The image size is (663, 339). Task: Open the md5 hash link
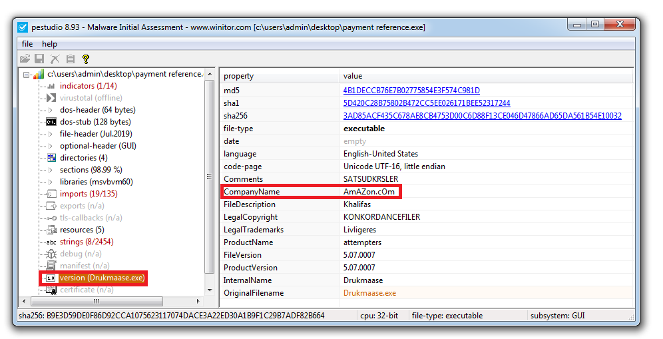click(x=411, y=91)
